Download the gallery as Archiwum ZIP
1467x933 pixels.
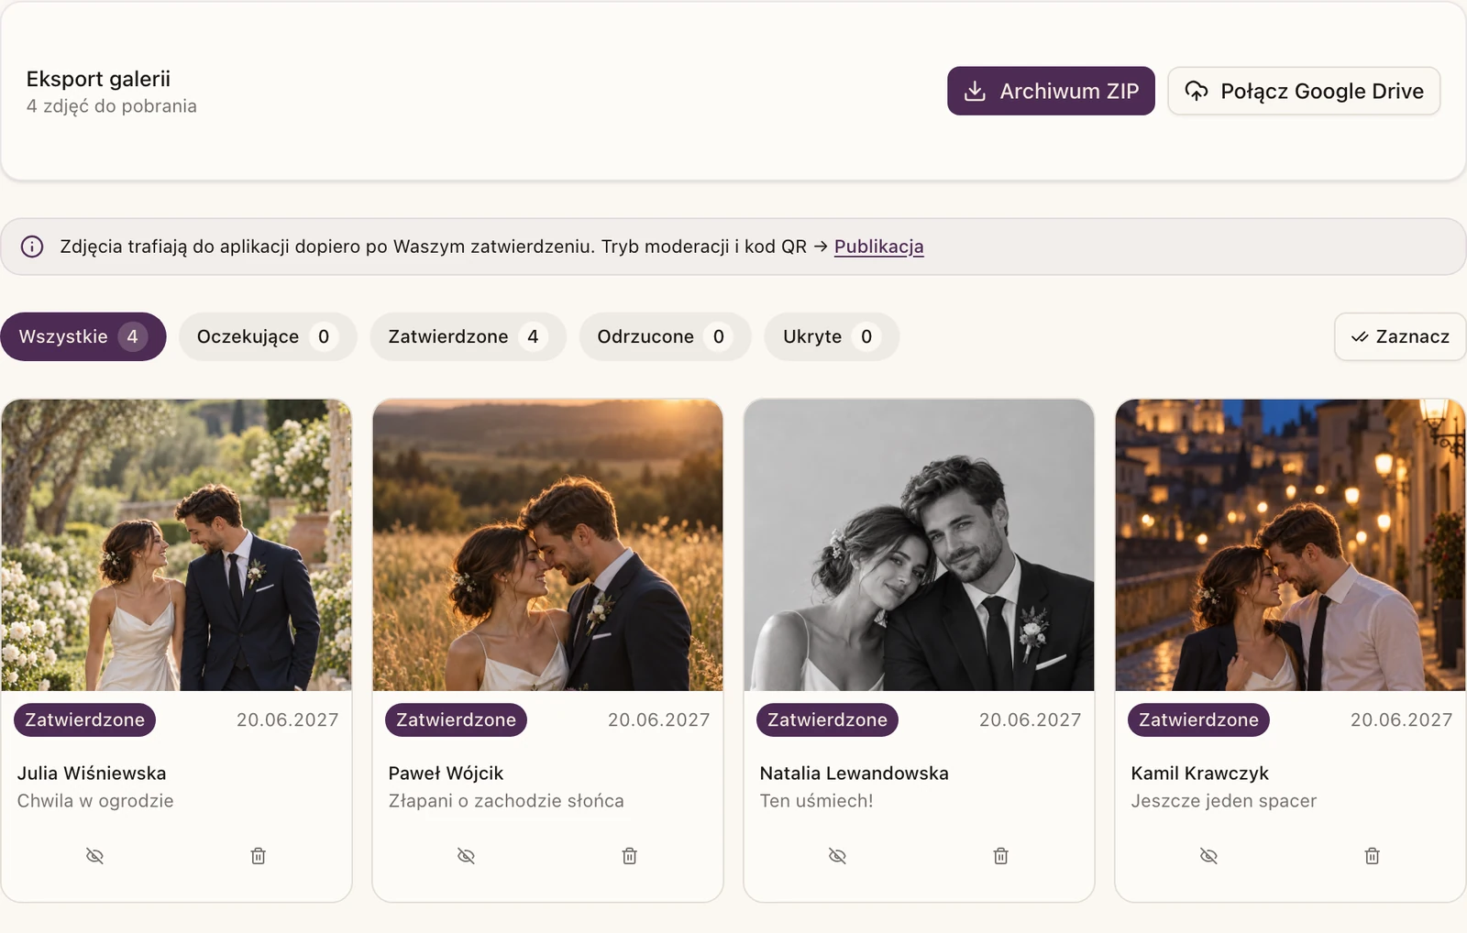coord(1051,91)
